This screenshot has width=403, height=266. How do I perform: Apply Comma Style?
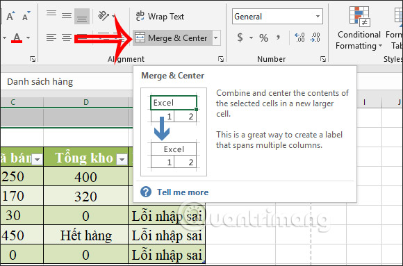coord(279,38)
